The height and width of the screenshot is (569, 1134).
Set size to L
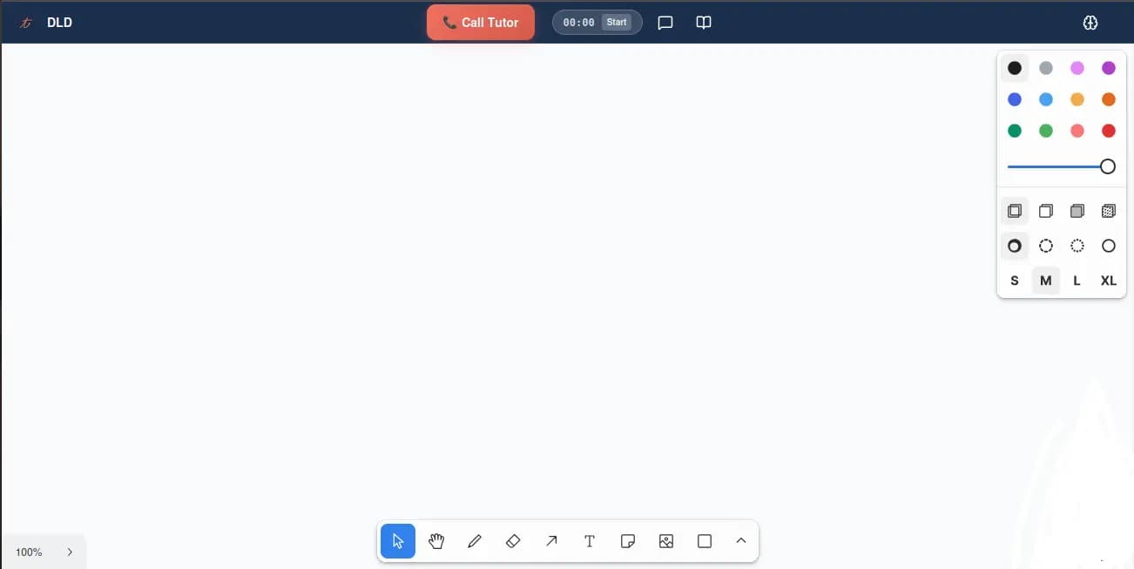1077,281
